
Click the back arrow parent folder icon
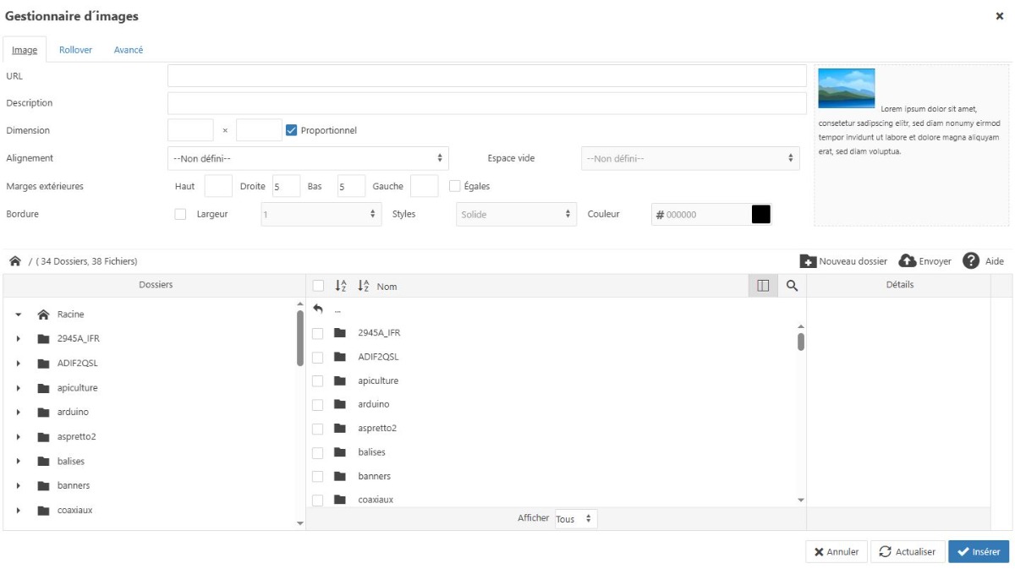tap(318, 309)
